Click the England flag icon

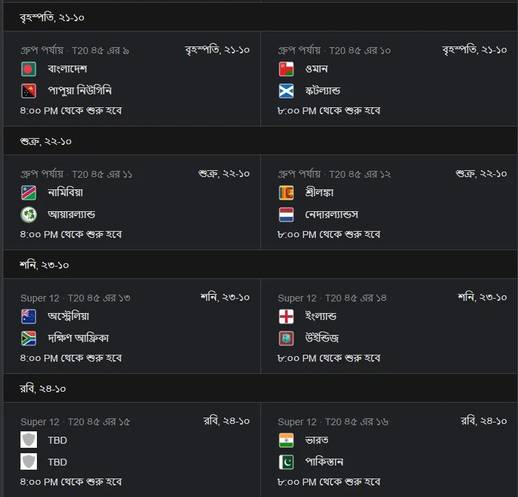[286, 317]
